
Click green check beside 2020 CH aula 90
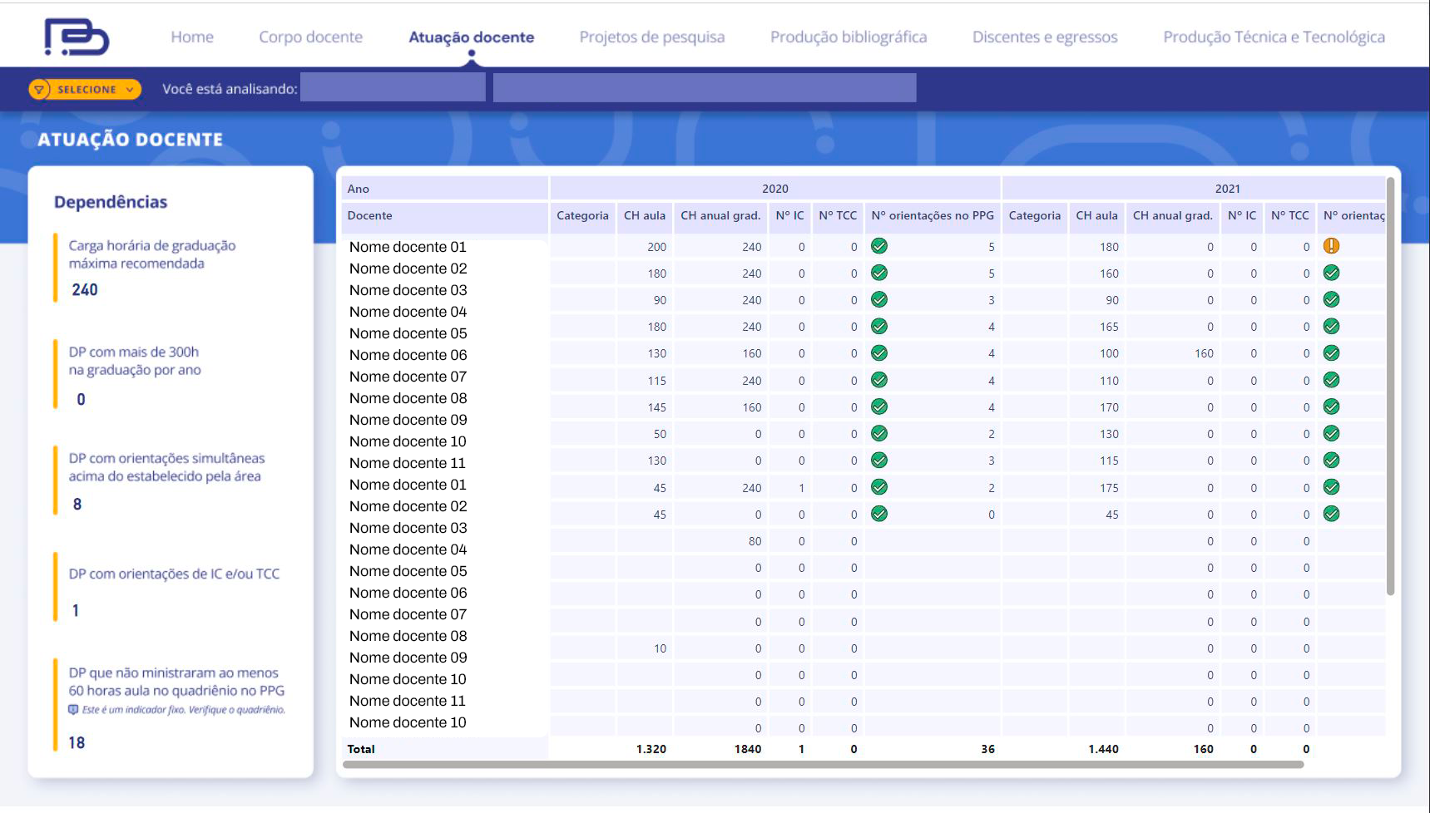879,299
